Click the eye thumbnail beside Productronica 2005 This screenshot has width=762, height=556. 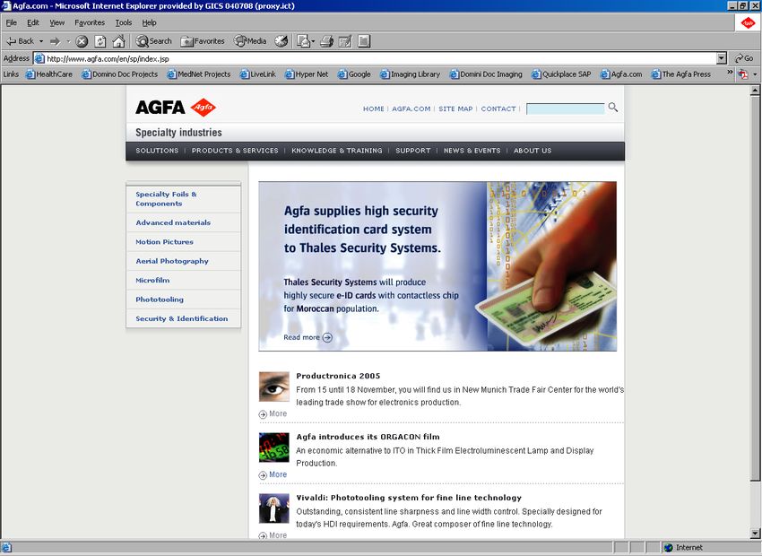(x=274, y=387)
